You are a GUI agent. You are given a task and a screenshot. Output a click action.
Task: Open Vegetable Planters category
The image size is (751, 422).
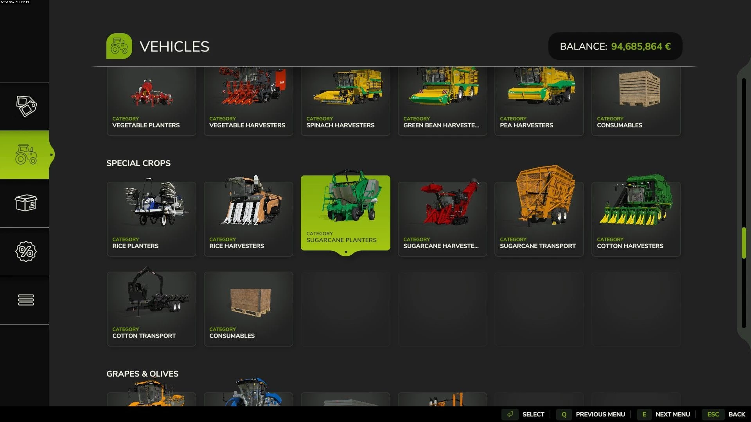click(151, 102)
